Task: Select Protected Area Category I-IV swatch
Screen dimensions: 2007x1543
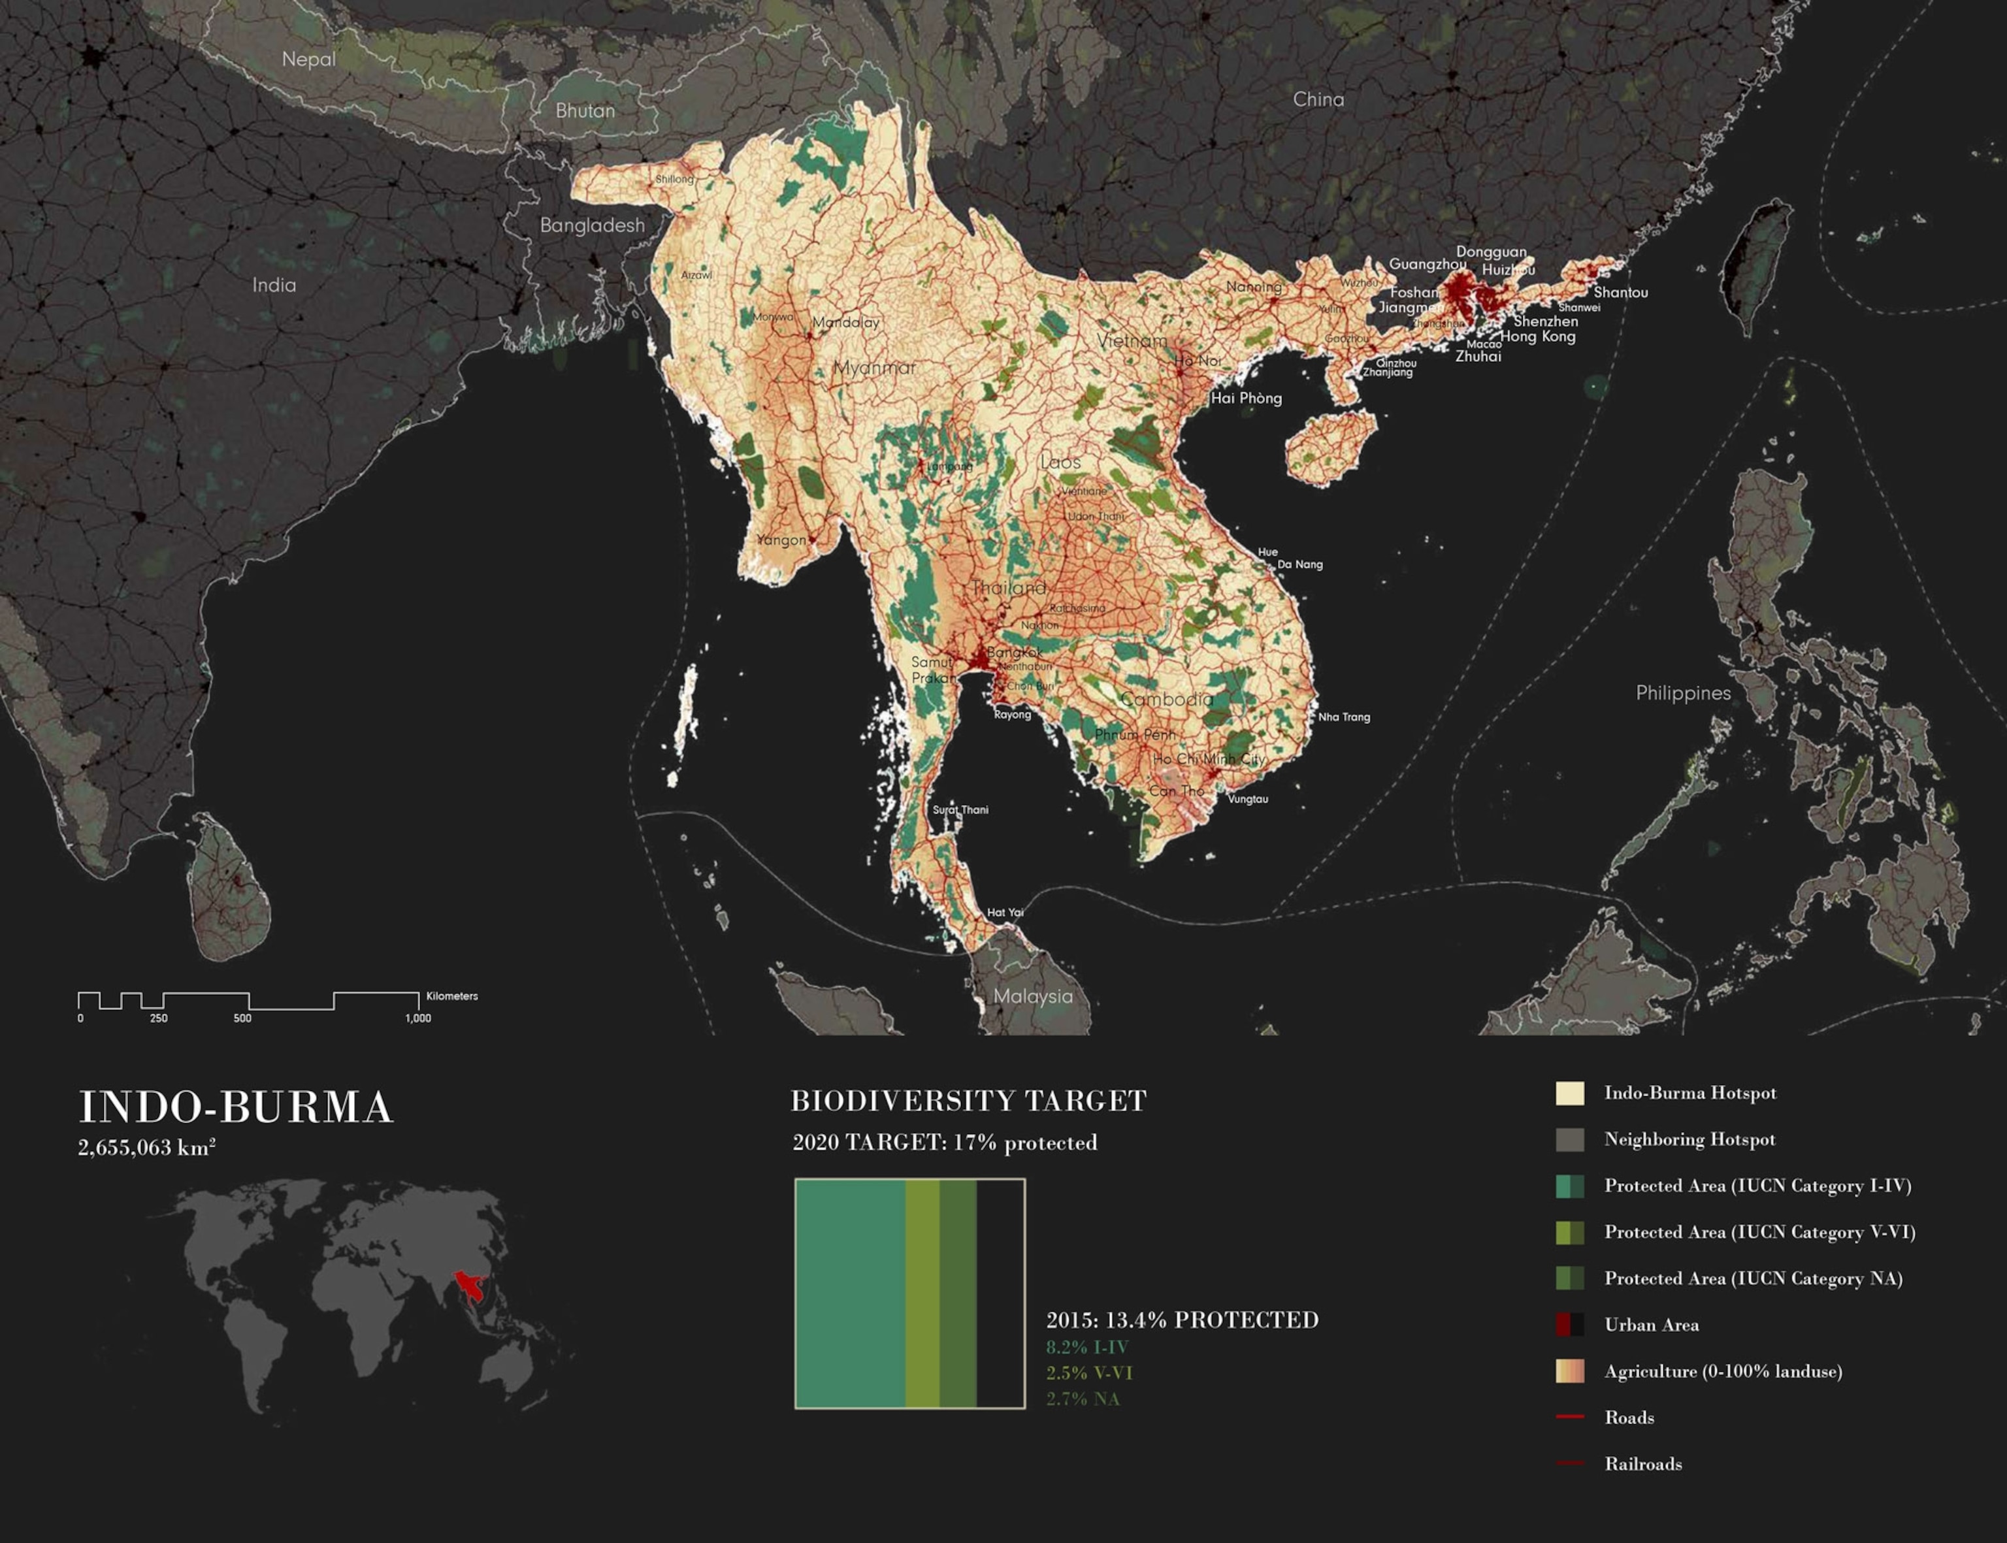Action: coord(1570,1186)
